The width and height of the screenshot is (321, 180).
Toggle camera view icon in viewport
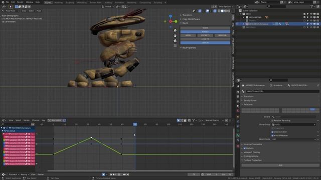pos(175,41)
